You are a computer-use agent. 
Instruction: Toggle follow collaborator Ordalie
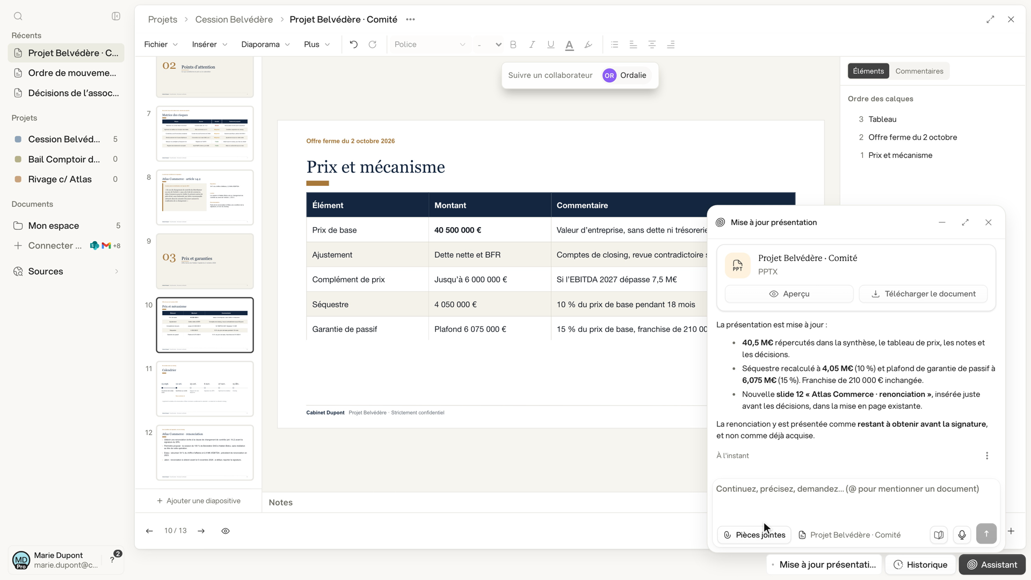coord(625,75)
